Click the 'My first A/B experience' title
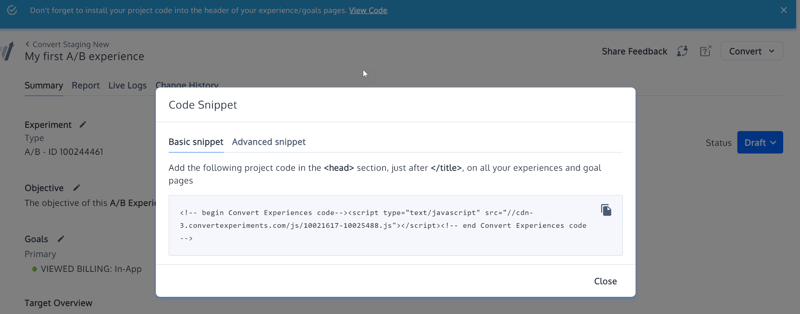The image size is (800, 314). click(x=84, y=57)
